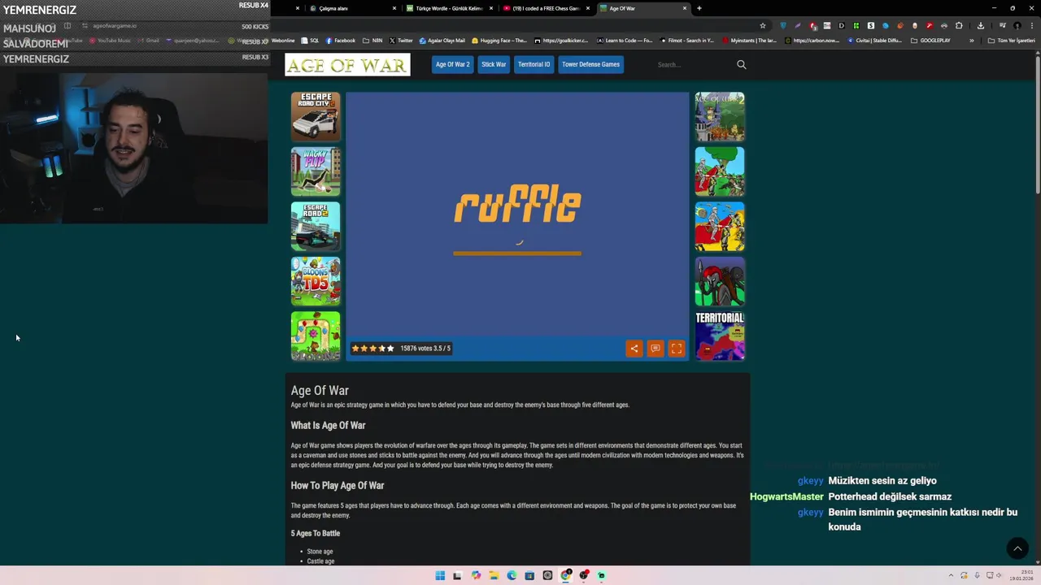
Task: Open the Escape Road 2 game thumbnail
Action: point(316,227)
